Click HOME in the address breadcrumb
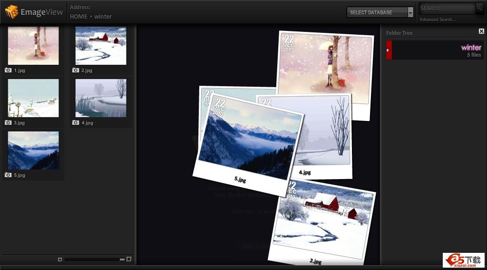487x270 pixels. (x=78, y=17)
